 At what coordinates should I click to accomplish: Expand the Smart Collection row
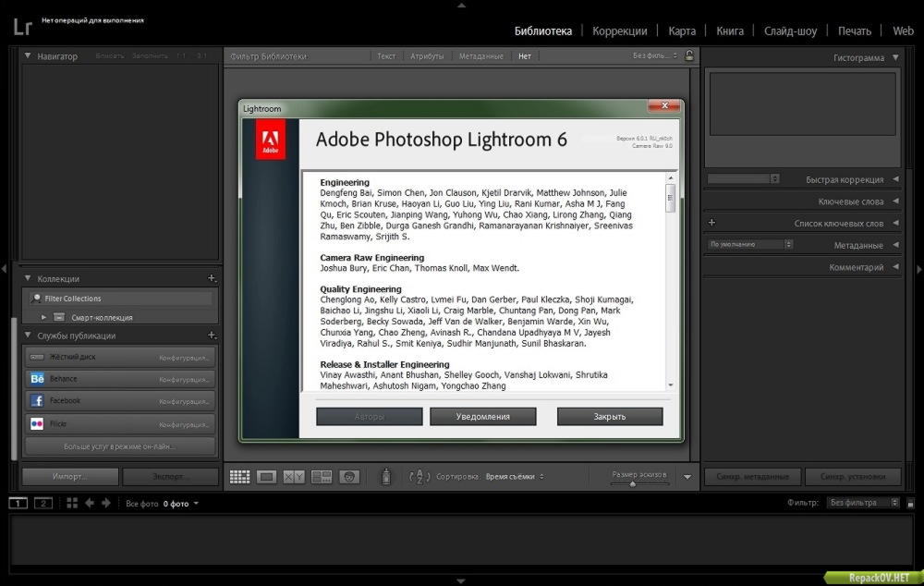(43, 317)
